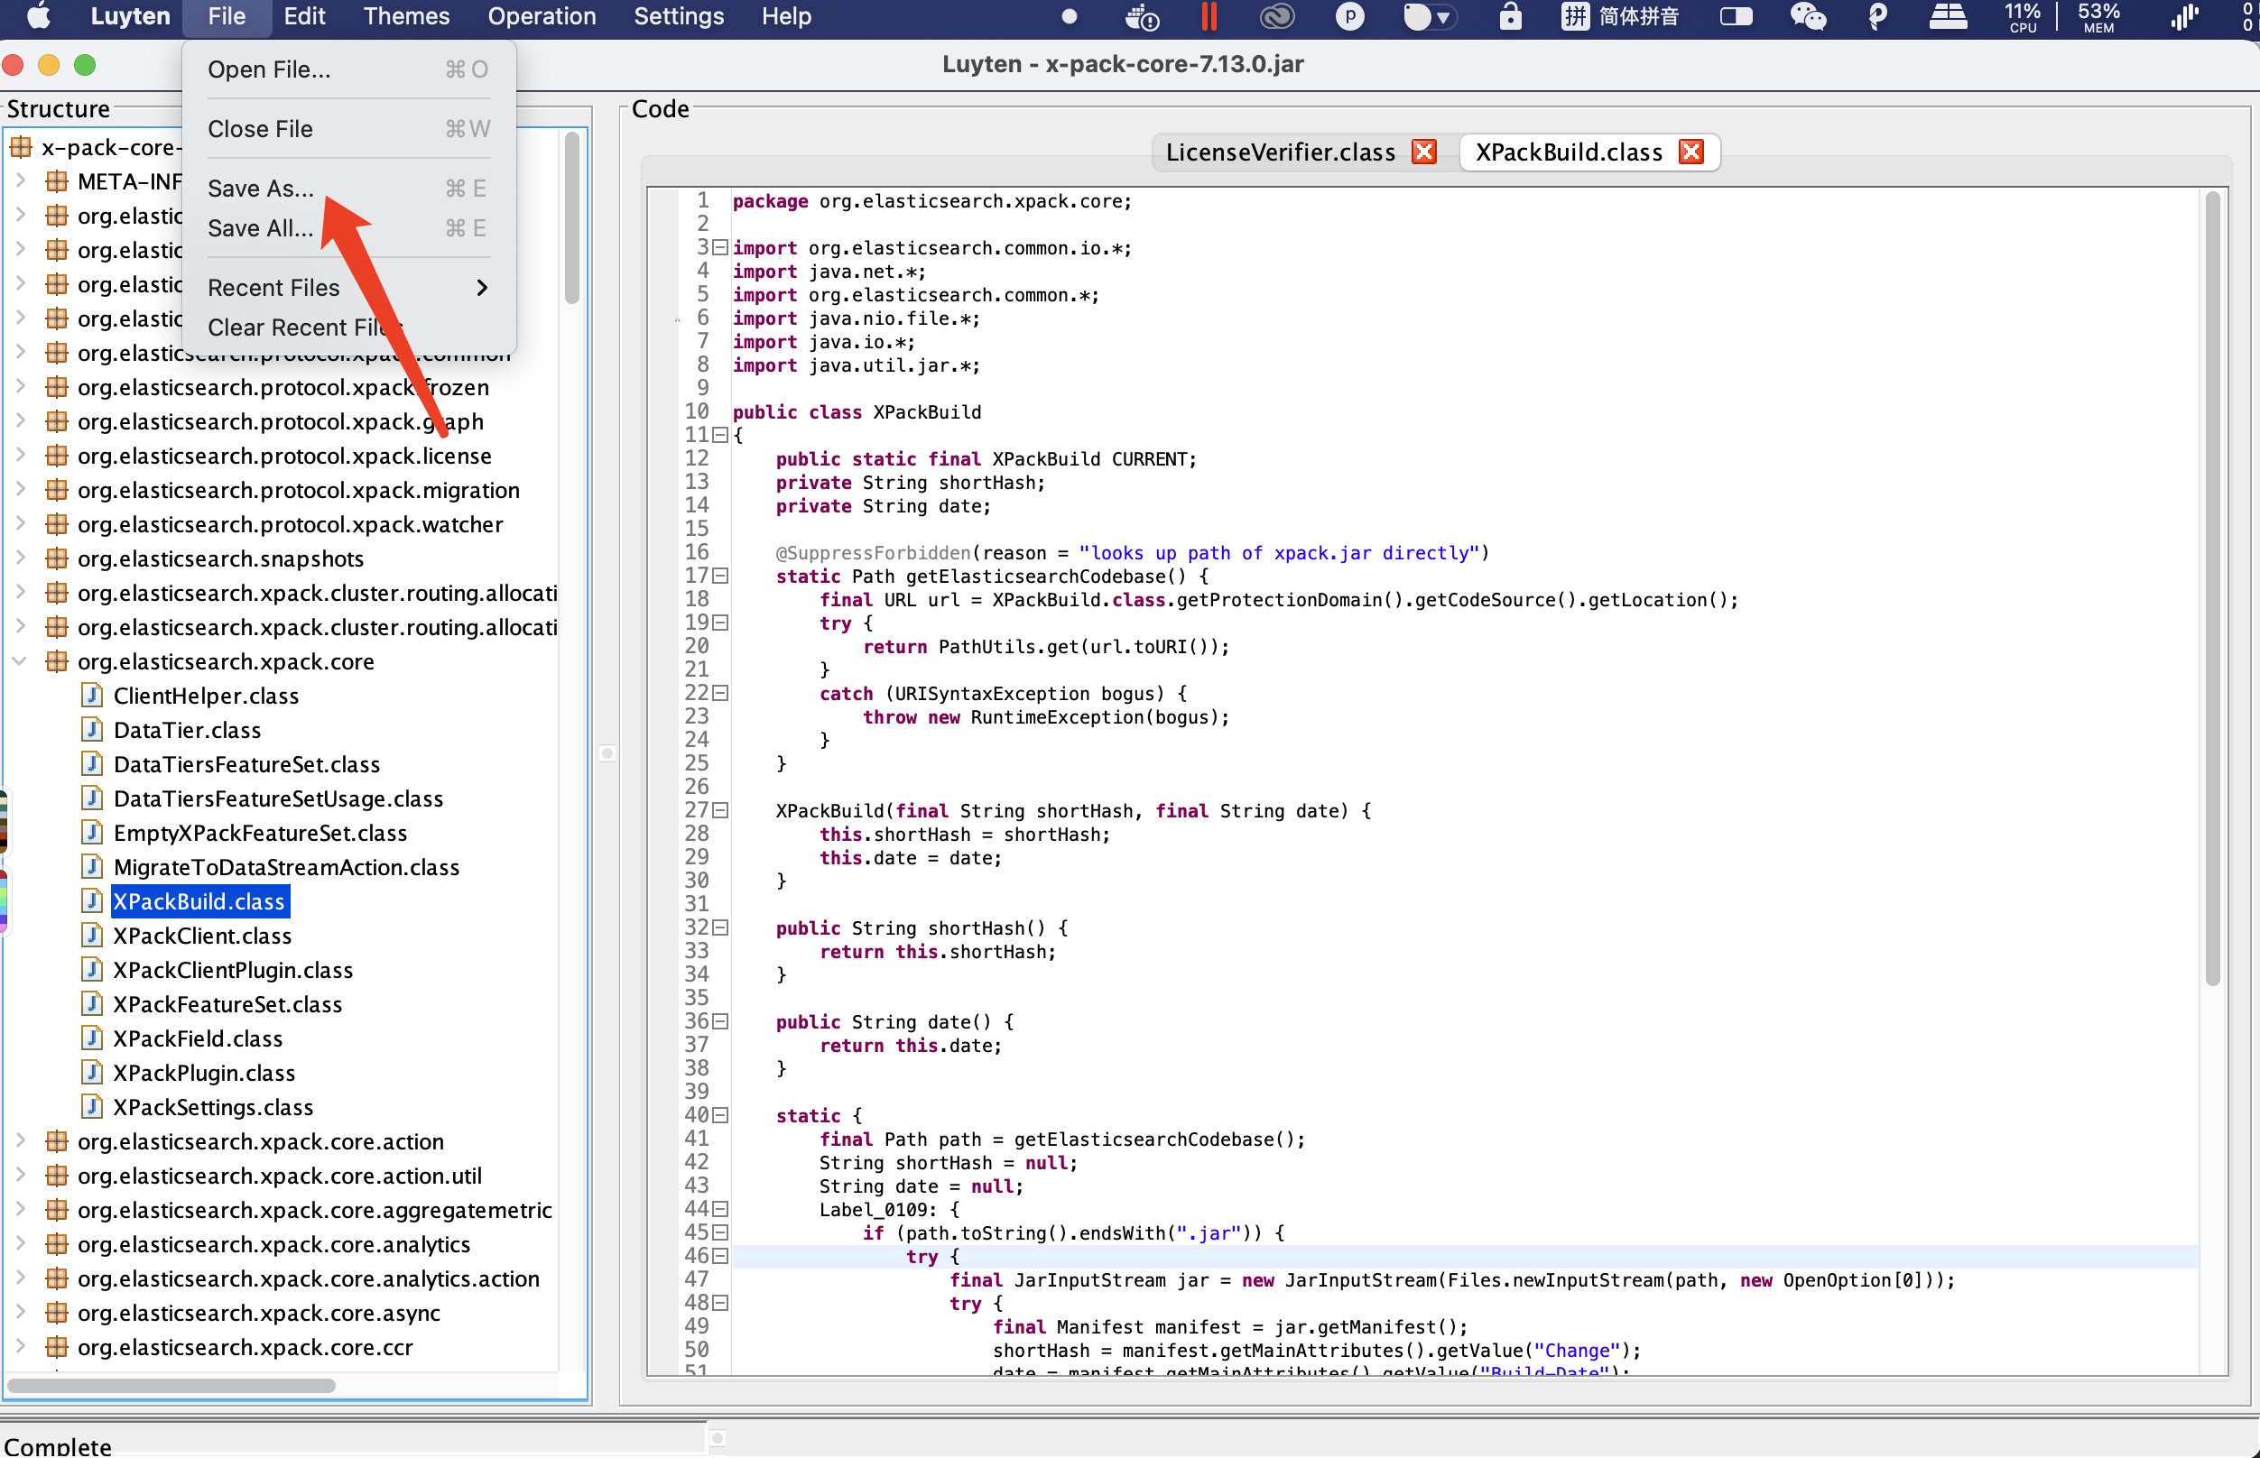This screenshot has height=1458, width=2260.
Task: Click the Creative Cloud menu bar icon
Action: (1277, 16)
